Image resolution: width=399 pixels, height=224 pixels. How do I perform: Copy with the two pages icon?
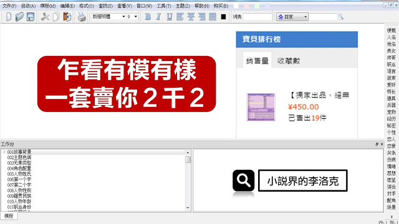(56, 17)
